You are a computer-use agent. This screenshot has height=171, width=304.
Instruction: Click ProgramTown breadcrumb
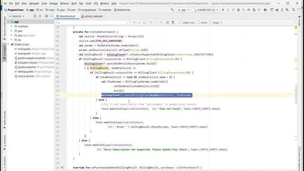pyautogui.click(x=14, y=10)
